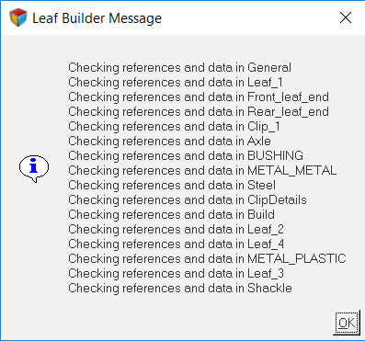
Task: Select the BUSHING message line
Action: pos(186,155)
